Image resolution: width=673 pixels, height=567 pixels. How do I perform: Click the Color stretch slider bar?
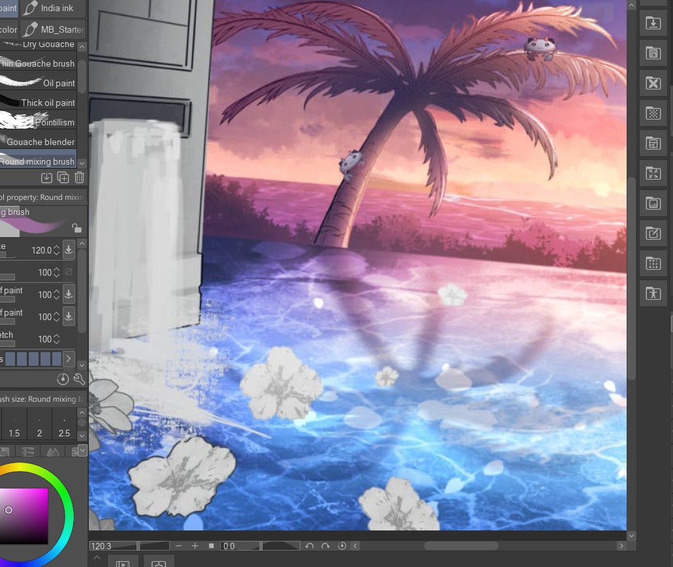point(7,344)
